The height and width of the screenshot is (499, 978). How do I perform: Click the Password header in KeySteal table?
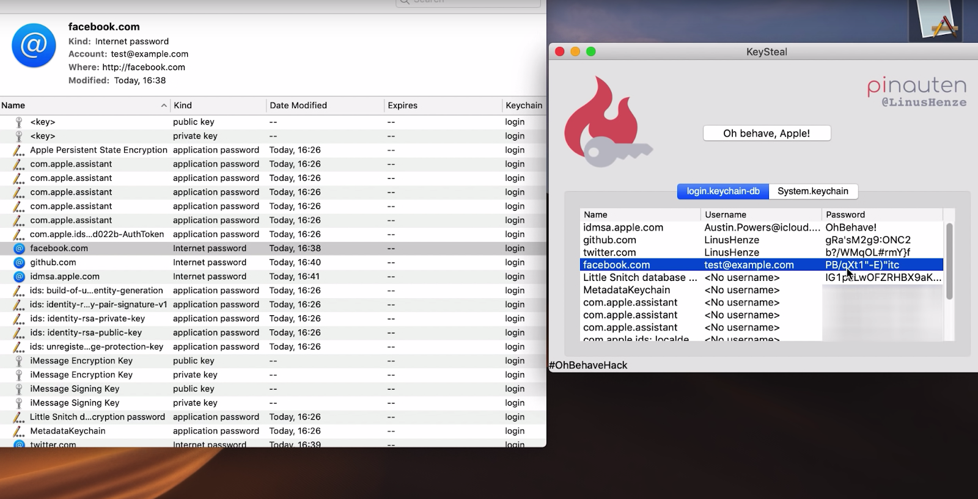pos(882,215)
